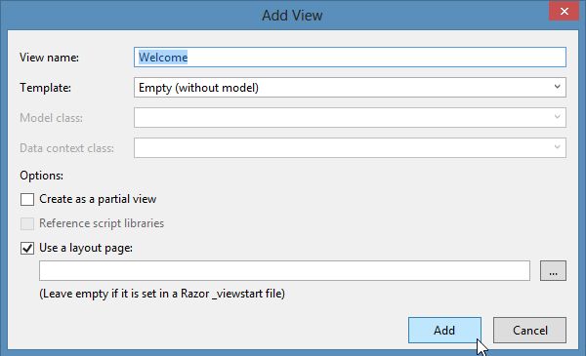The width and height of the screenshot is (586, 356).
Task: Tick the Reference script libraries checkbox
Action: click(x=27, y=223)
